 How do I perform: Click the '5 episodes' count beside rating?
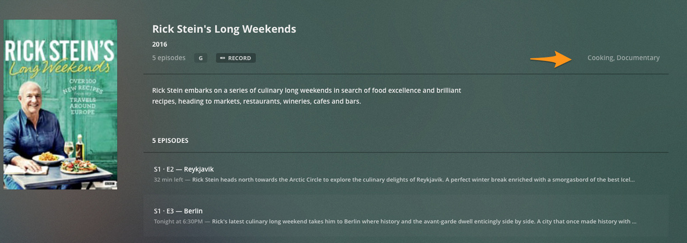pyautogui.click(x=169, y=58)
